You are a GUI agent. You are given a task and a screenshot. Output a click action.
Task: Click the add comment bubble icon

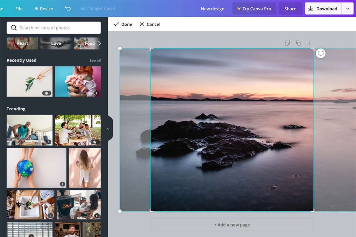click(321, 53)
